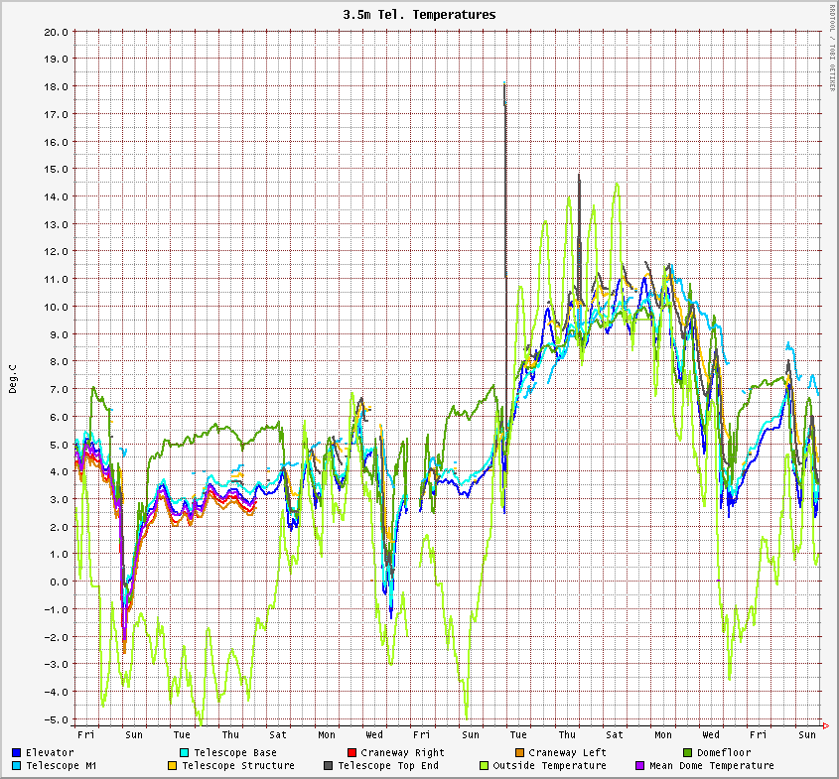Click the 'Outside Temperature' legend text

549,766
